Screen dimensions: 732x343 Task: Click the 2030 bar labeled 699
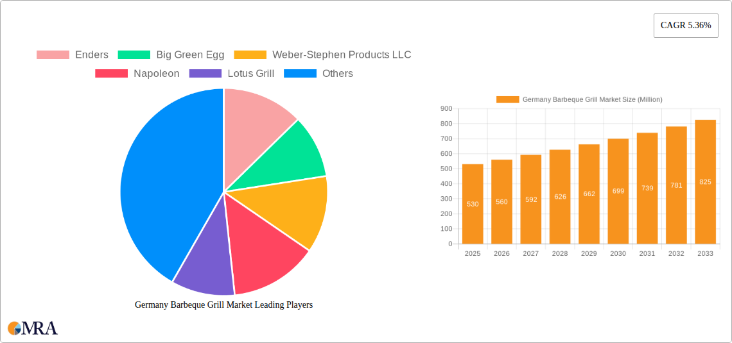pos(618,191)
